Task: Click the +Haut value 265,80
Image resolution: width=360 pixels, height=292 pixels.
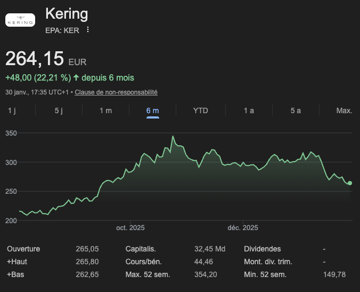Action: [87, 262]
